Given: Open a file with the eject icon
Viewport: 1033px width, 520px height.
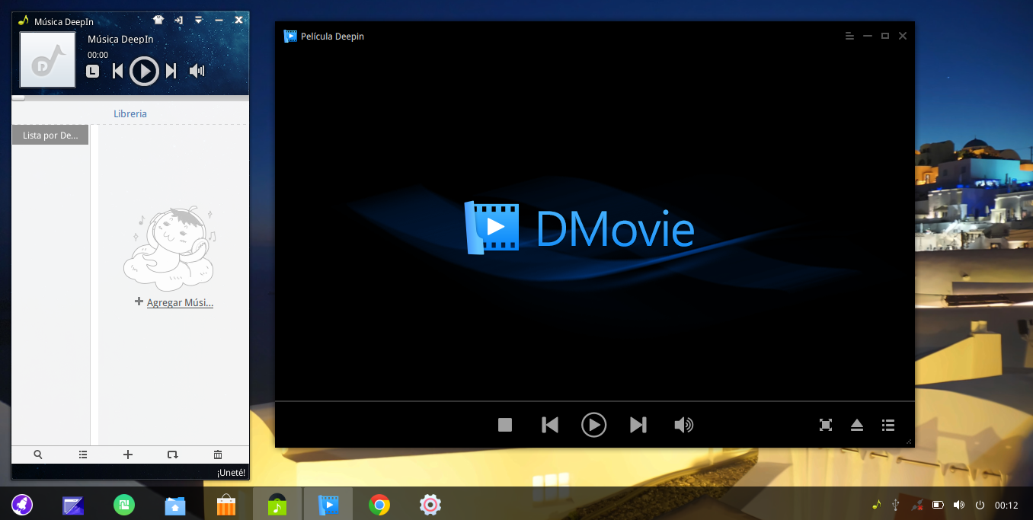Looking at the screenshot, I should click(857, 425).
